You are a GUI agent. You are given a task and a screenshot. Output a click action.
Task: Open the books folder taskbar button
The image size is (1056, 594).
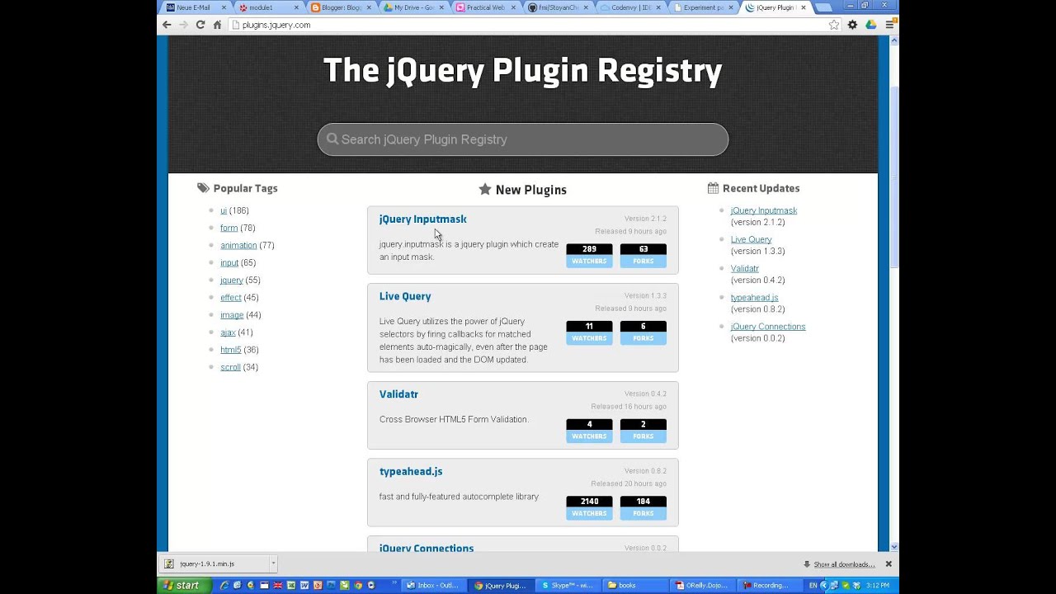[x=635, y=586]
